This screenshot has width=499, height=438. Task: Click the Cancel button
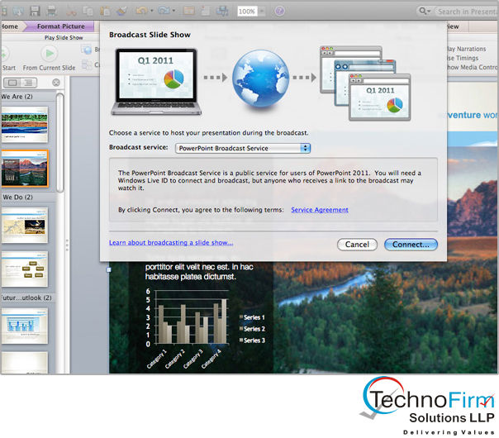click(x=357, y=245)
